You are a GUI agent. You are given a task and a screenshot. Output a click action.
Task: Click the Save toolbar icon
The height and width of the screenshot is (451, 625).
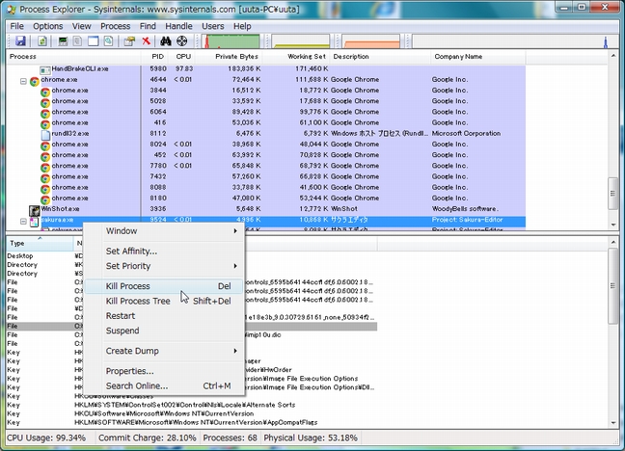coord(20,41)
